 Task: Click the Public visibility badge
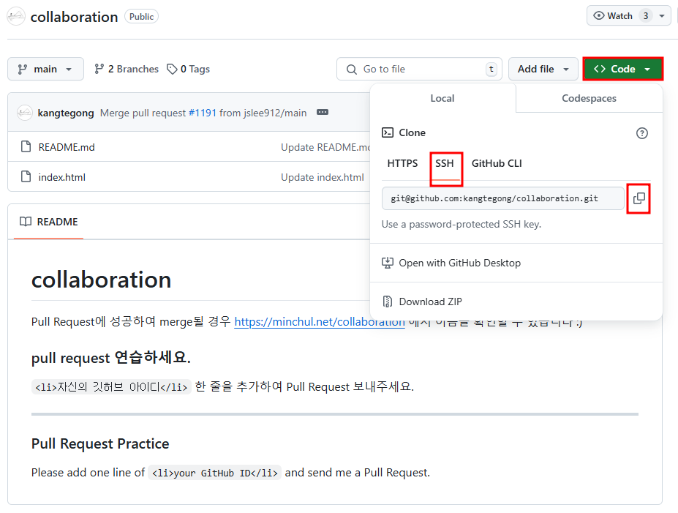point(141,16)
